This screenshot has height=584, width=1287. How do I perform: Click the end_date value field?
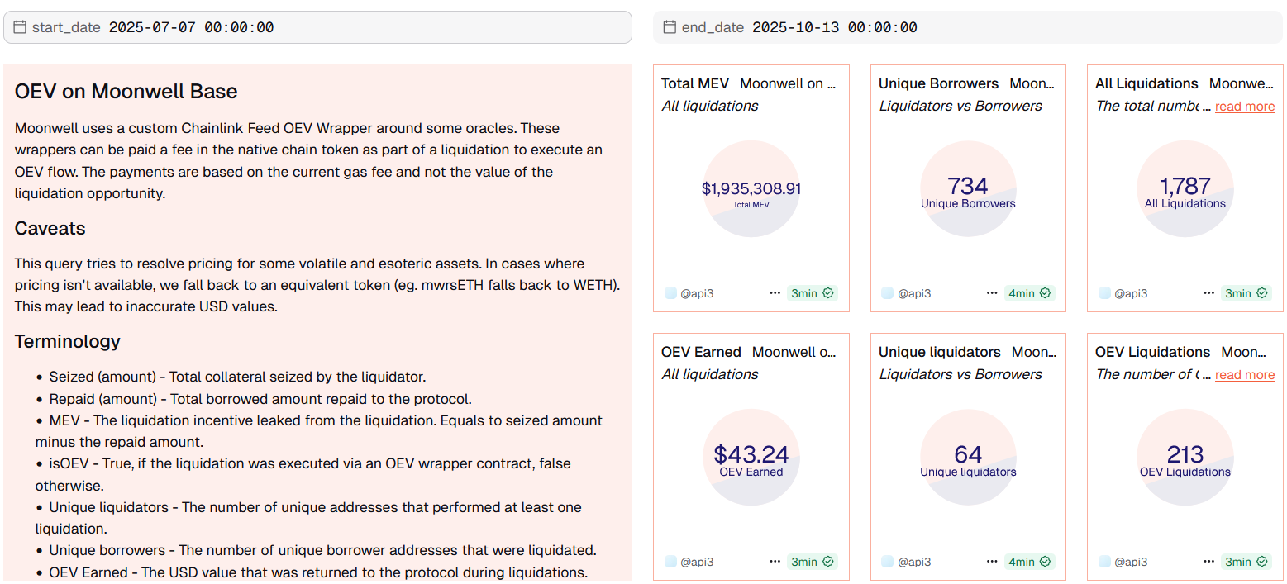click(835, 27)
